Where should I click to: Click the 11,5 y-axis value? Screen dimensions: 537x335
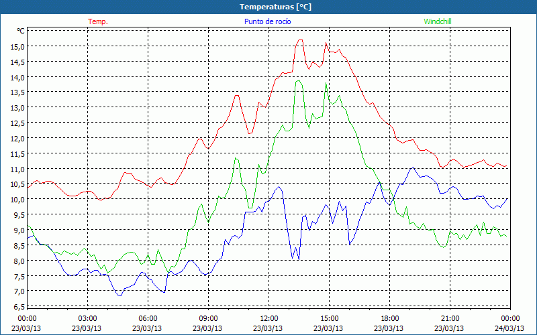[x=17, y=154]
